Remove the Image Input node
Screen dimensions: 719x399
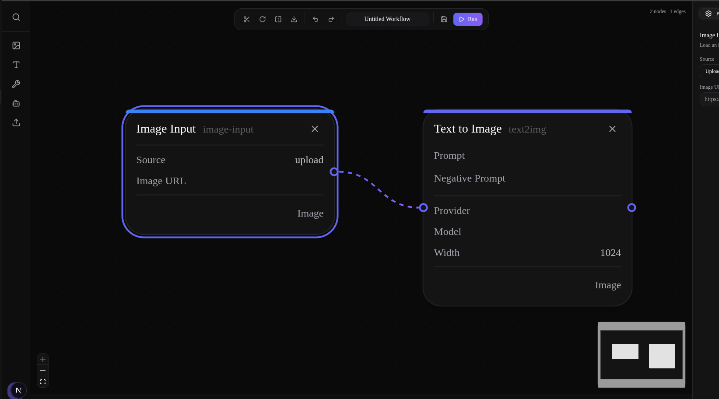pos(315,129)
